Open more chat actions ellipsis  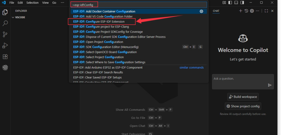[258, 11]
